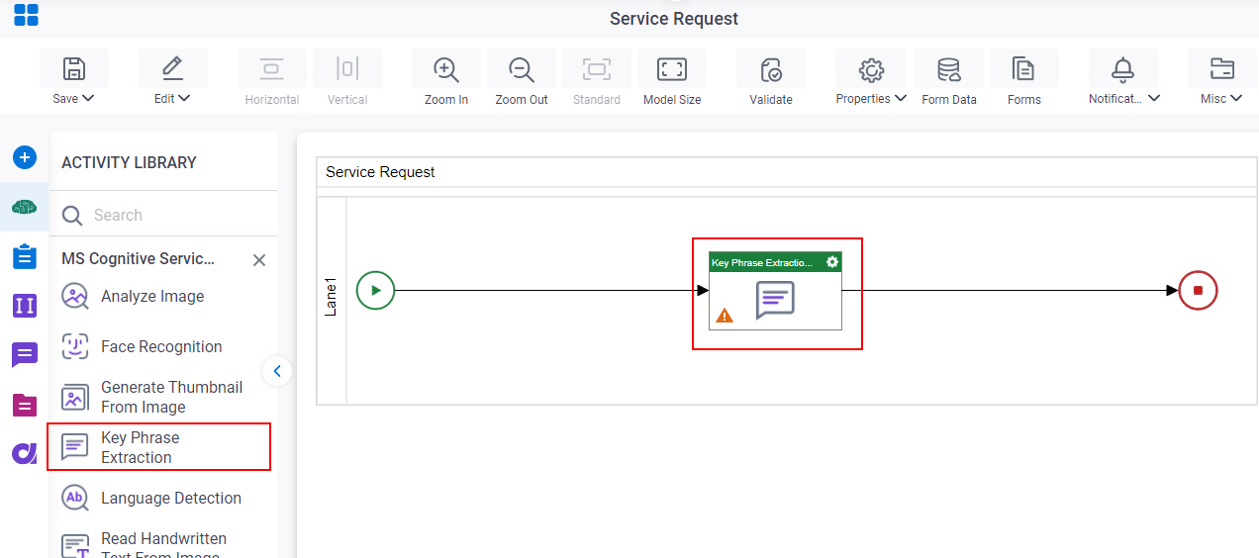The width and height of the screenshot is (1259, 558).
Task: Click the green Start event node
Action: tap(375, 291)
